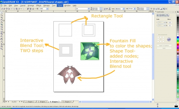179x109 pixels.
Task: Select the Ellipse tool in the toolbox
Action: tap(1, 29)
